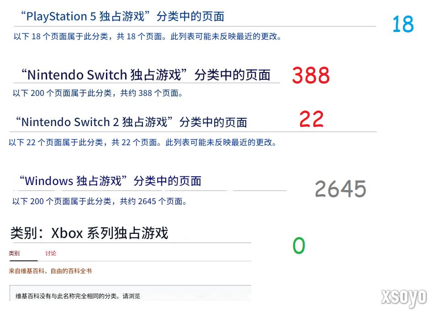Viewport: 433px width, 312px height.
Task: Click the large blue number 18
Action: pos(403,25)
